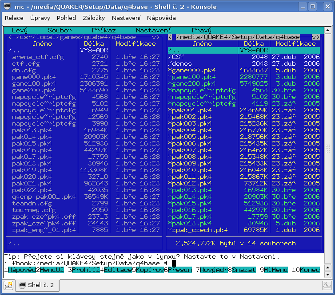
Task: Click the Konsole window menu icon in the title bar
Action: [7, 6]
